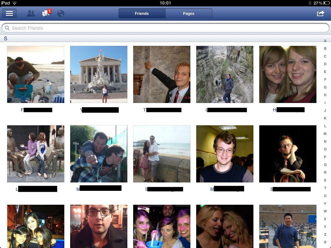Open friend name starting with S under seaside couple

pyautogui.click(x=164, y=189)
